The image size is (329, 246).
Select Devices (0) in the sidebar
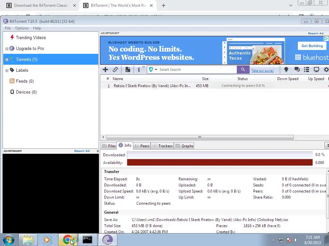tap(26, 92)
